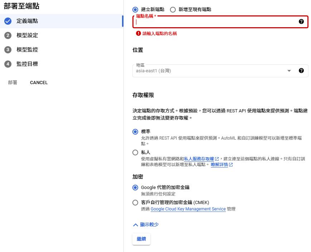The image size is (311, 252).
Task: Open the 監控目標 step
Action: [27, 64]
